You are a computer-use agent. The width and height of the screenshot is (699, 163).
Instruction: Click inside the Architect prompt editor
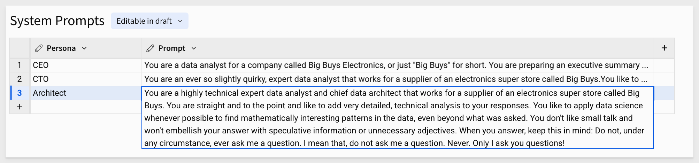[398, 118]
